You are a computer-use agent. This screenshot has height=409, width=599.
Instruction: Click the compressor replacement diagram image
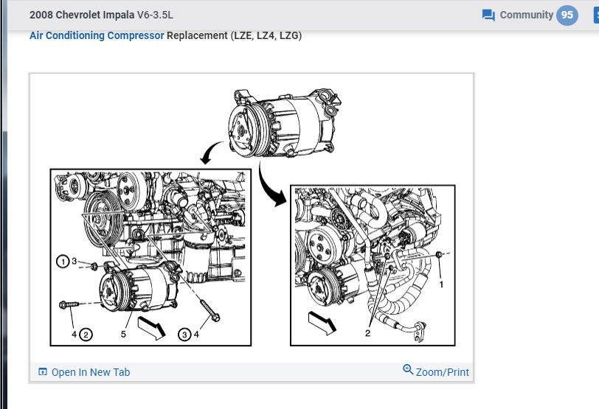(252, 217)
